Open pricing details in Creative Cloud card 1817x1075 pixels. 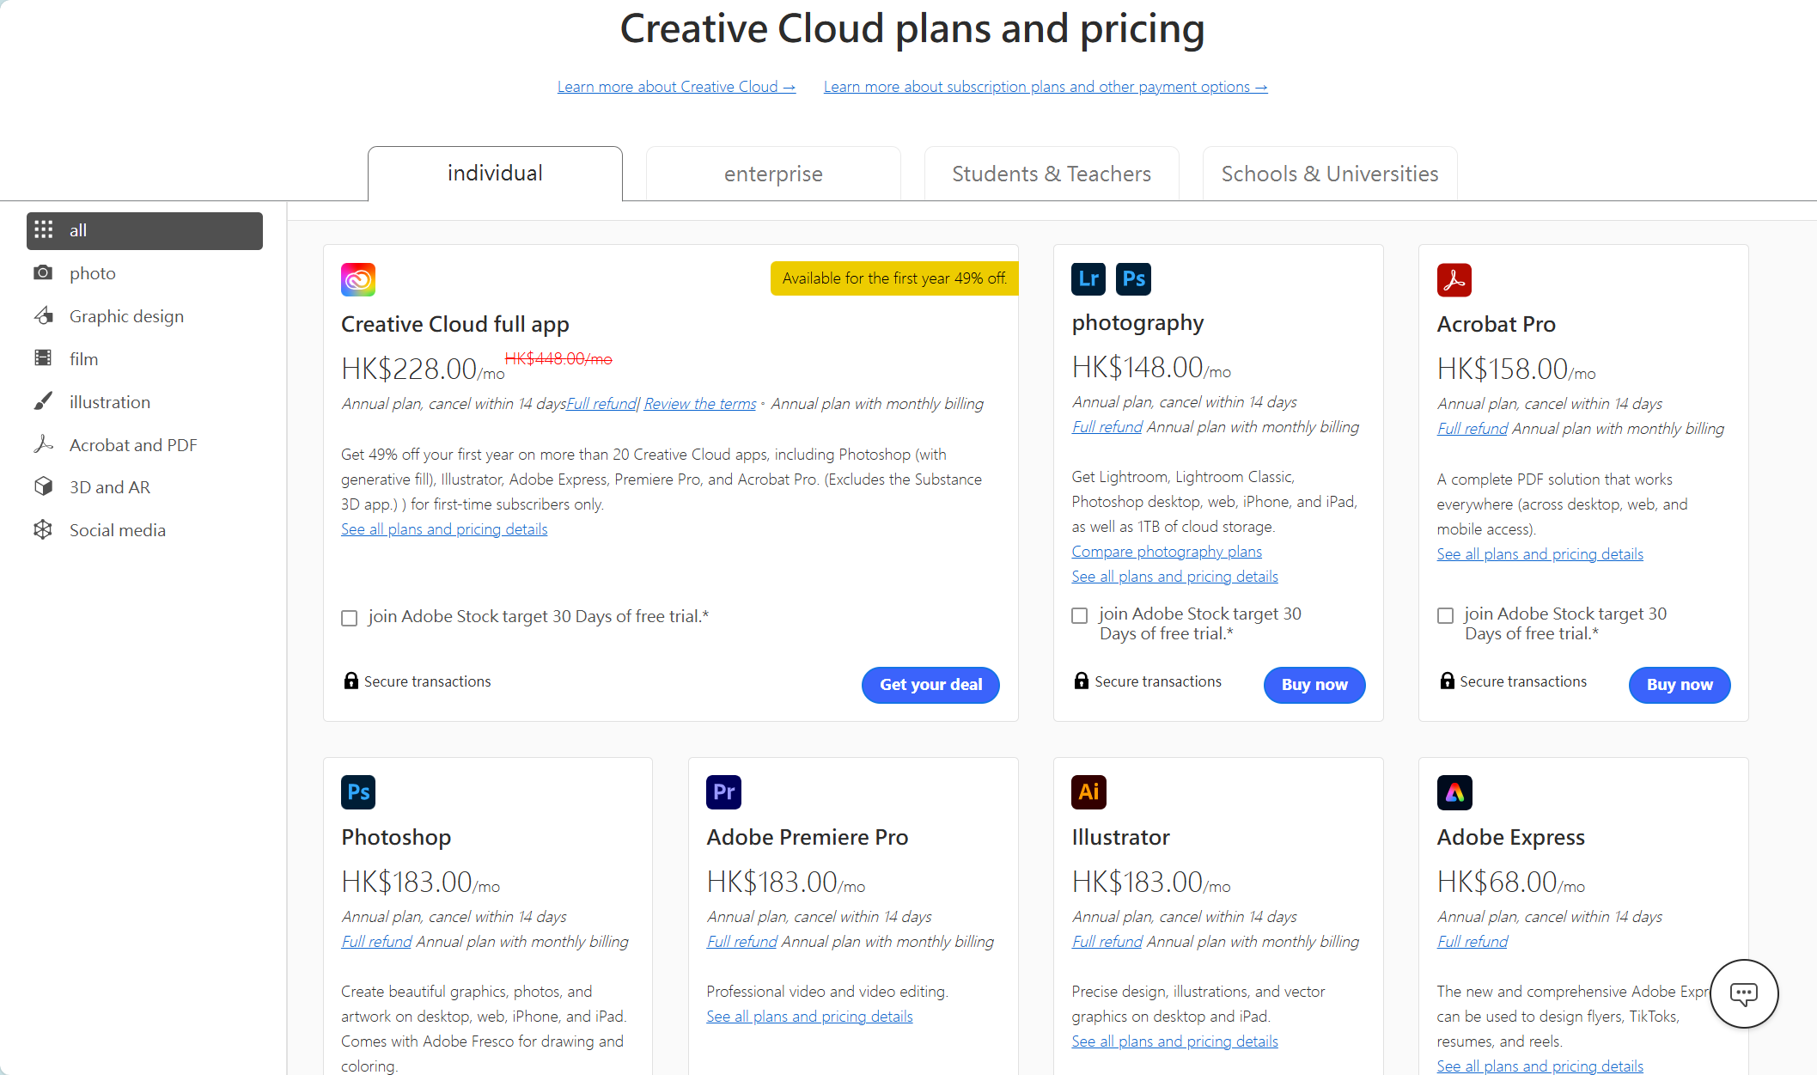pos(444,529)
